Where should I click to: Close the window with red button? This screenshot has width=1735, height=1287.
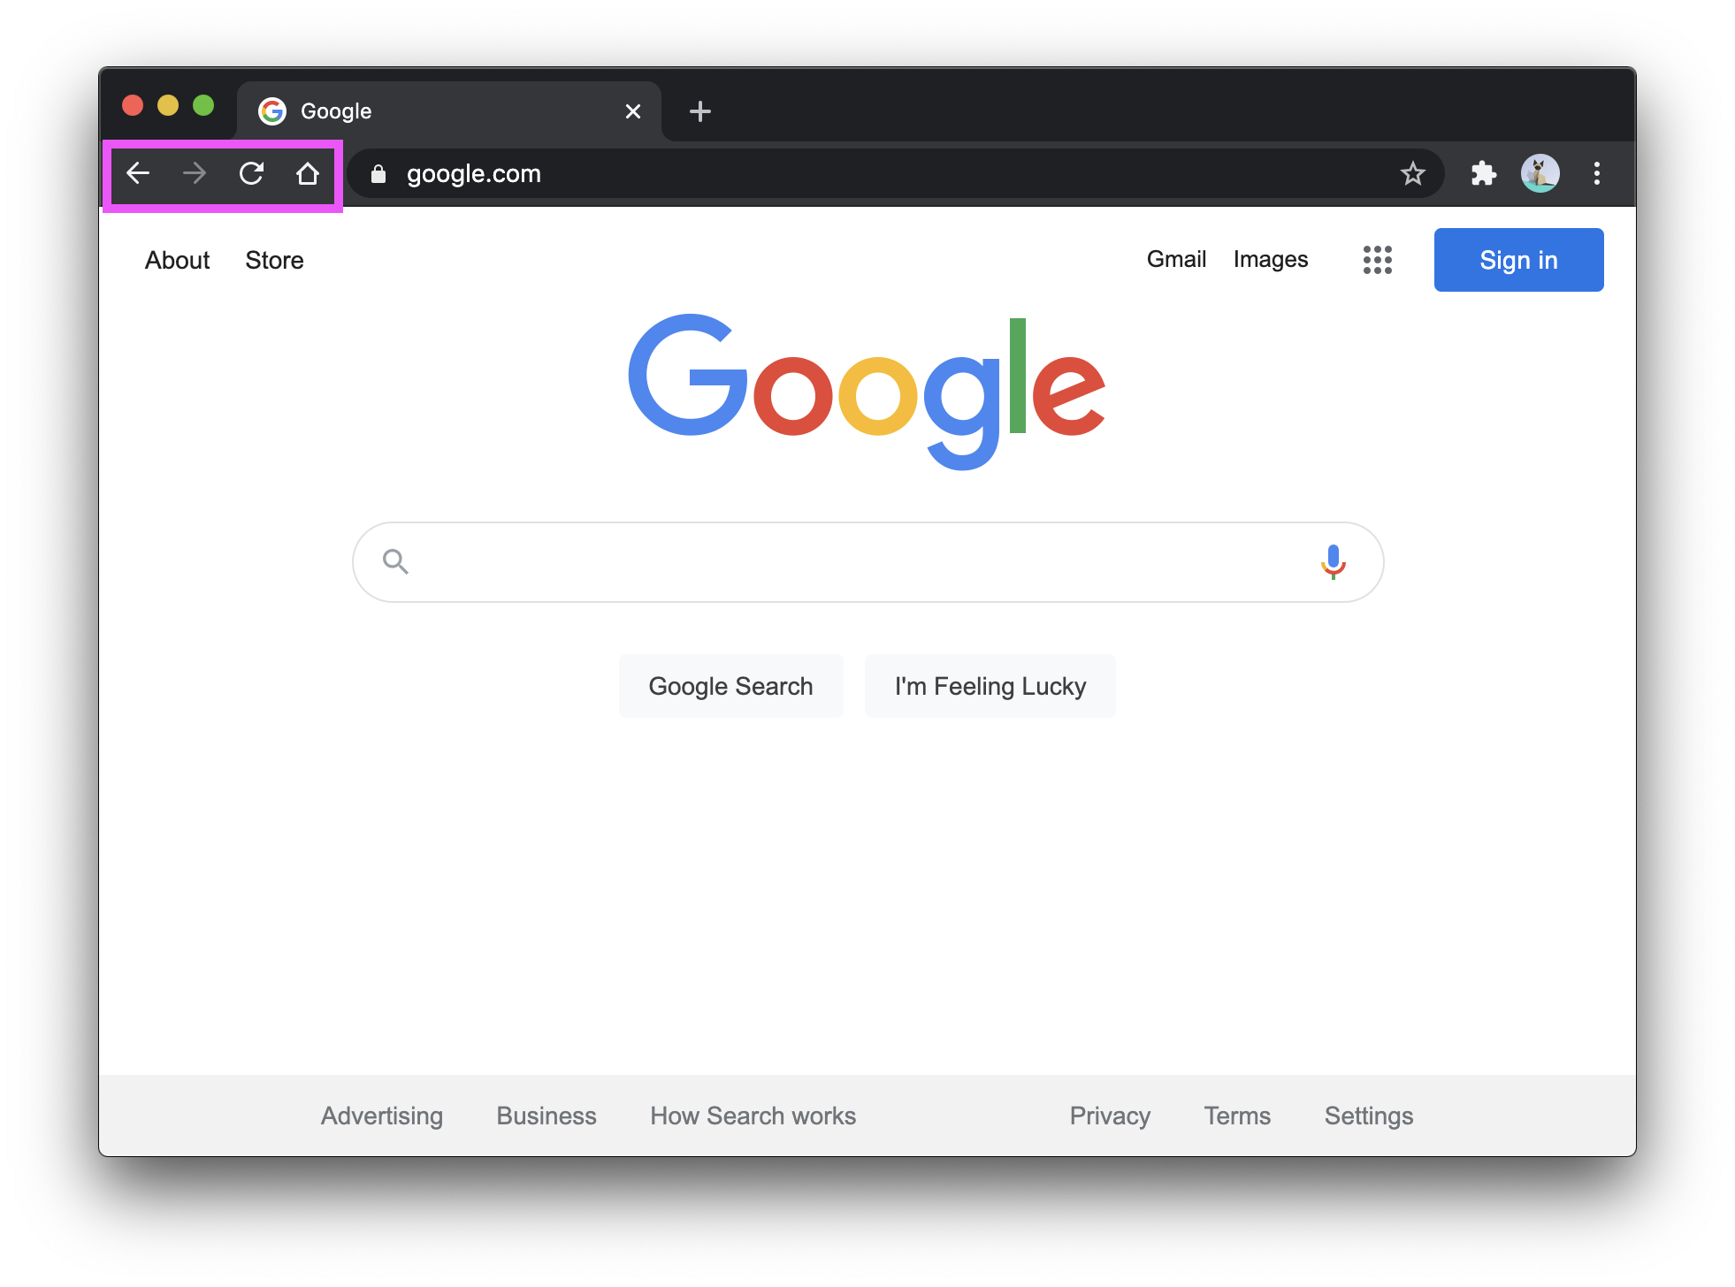tap(133, 106)
